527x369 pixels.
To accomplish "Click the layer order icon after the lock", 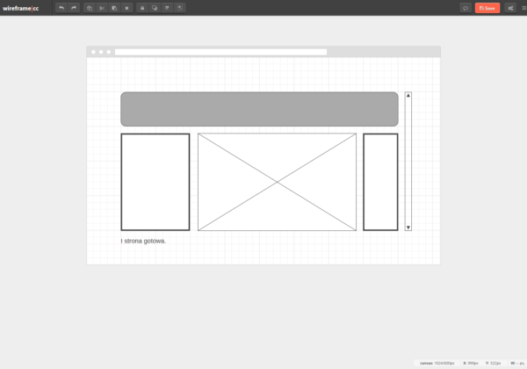I will 155,8.
